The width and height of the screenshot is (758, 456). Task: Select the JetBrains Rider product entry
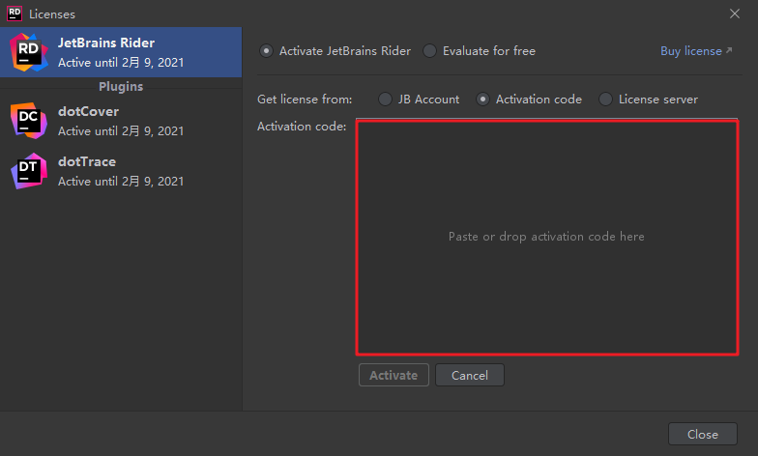(x=121, y=52)
